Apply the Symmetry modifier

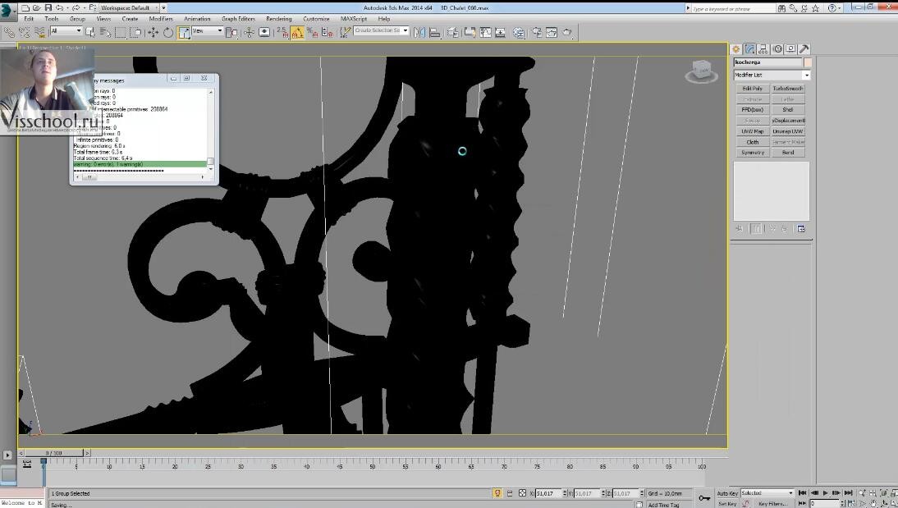pos(753,153)
